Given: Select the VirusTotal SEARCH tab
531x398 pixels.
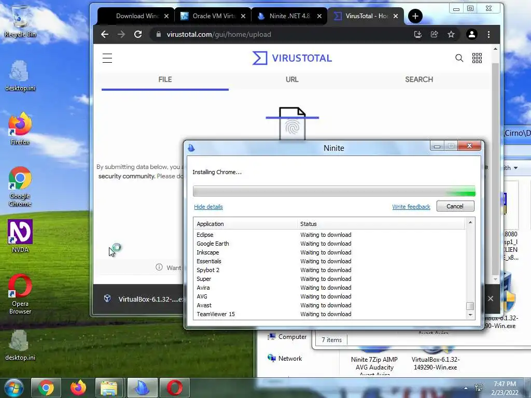Looking at the screenshot, I should [x=419, y=79].
